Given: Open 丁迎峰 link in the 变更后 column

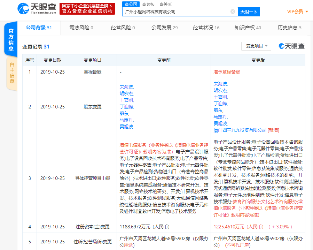Looking at the screenshot, I should click(x=220, y=104).
